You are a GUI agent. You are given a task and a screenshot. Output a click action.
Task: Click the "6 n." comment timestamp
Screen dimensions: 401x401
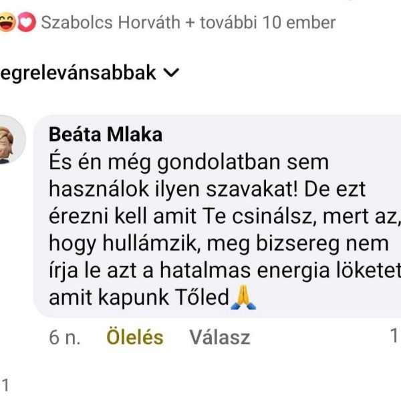click(x=65, y=338)
